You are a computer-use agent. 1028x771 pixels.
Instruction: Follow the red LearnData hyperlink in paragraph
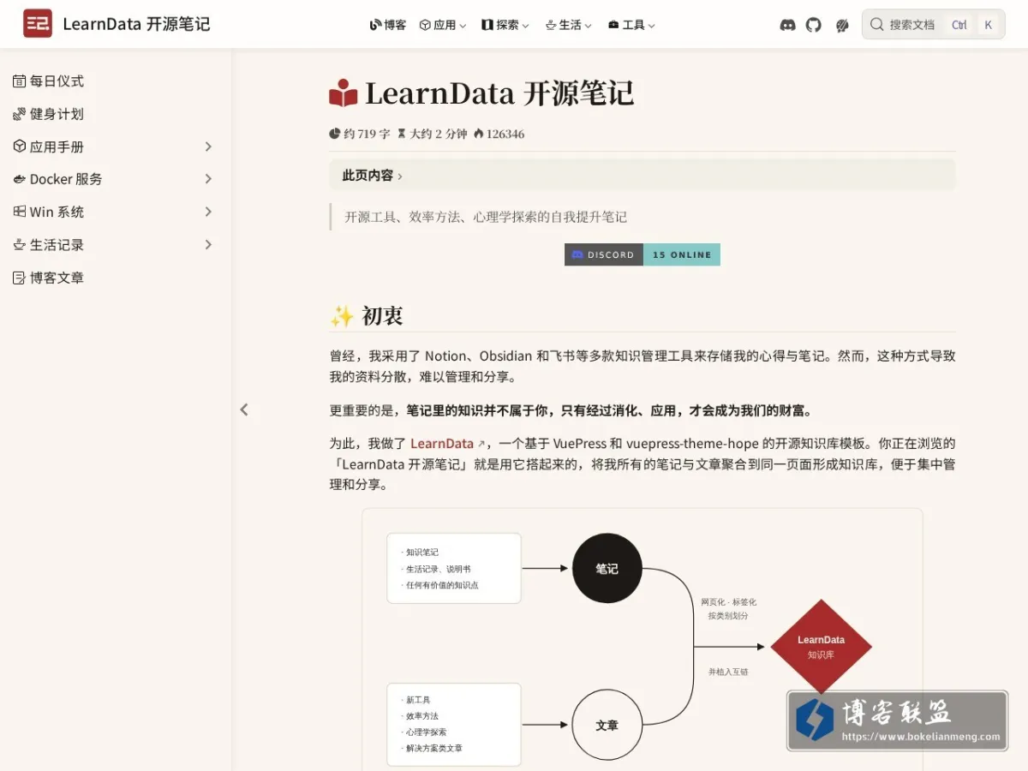[x=442, y=444]
